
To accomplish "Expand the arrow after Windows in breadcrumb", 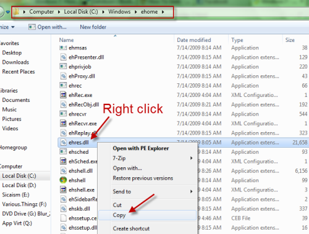I will [136, 12].
